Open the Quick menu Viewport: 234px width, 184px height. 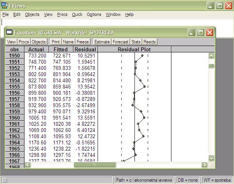77,14
